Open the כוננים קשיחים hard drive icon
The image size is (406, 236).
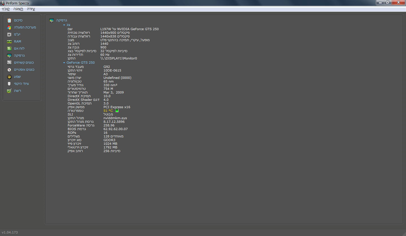[x=9, y=63]
